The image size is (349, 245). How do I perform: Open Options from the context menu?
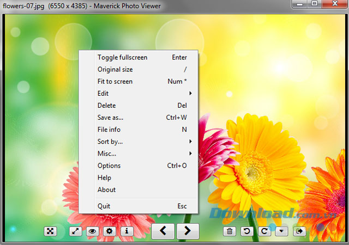(x=109, y=166)
